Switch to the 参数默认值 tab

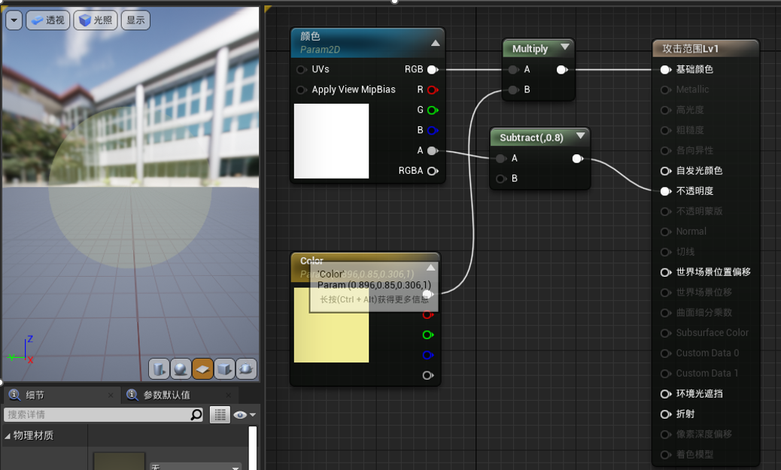[x=166, y=395]
